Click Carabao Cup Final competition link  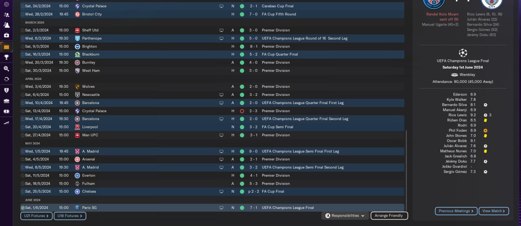(278, 6)
